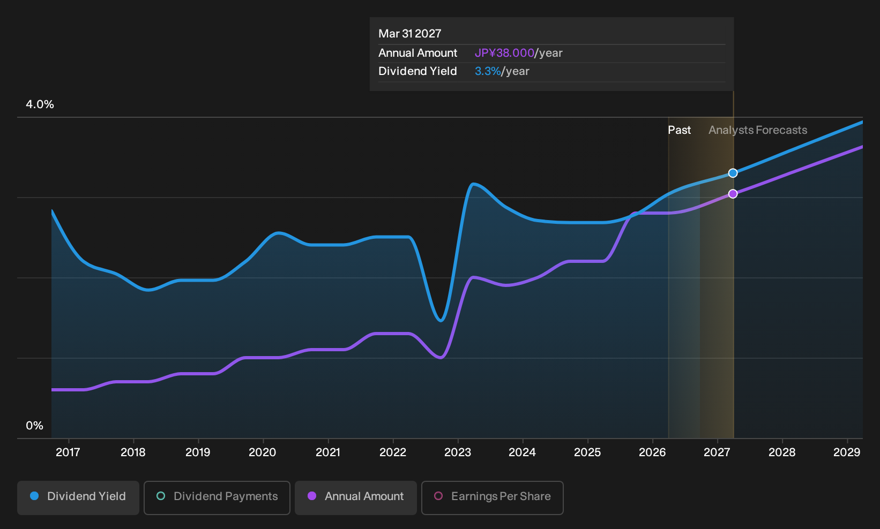
Task: Toggle the Annual Amount legend button
Action: coord(356,498)
